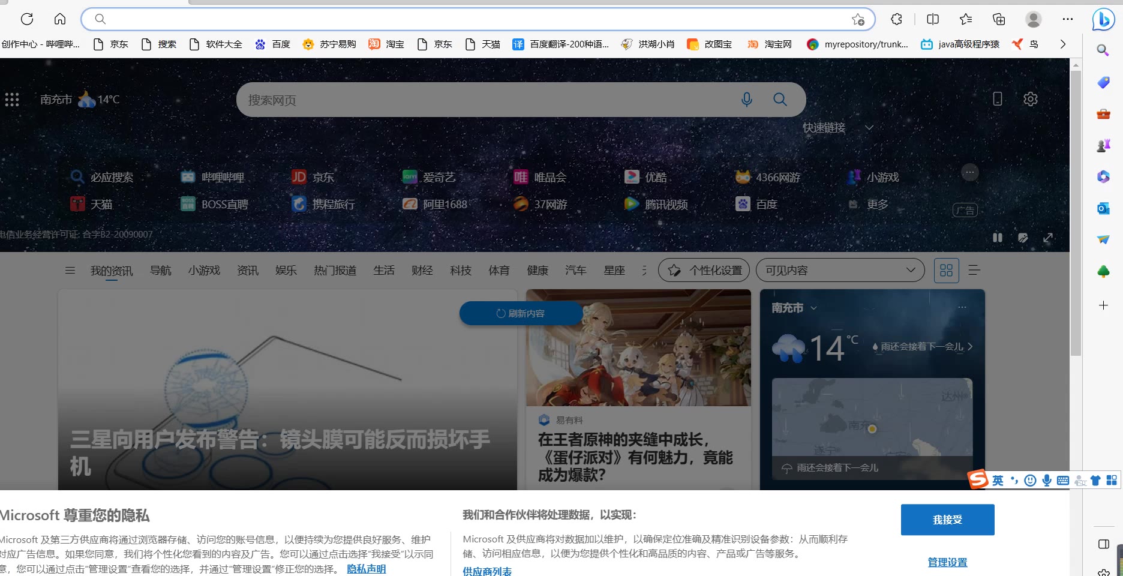Image resolution: width=1123 pixels, height=576 pixels.
Task: Open the sidebar games chess icon
Action: tap(1103, 145)
